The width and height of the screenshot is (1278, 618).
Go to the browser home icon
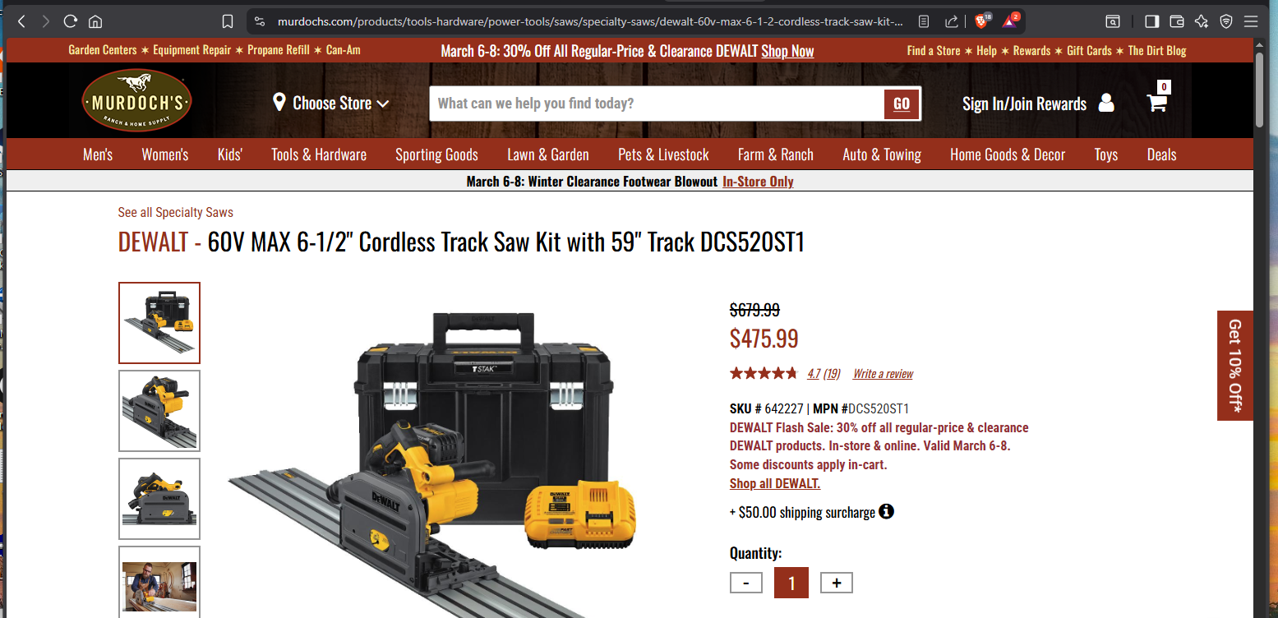[x=95, y=21]
